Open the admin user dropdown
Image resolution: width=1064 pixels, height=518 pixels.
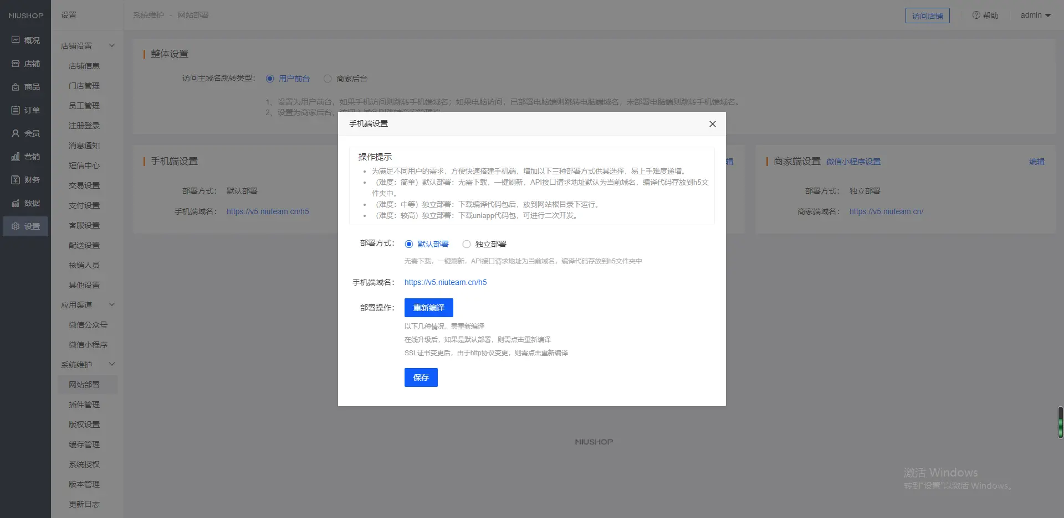click(1035, 15)
